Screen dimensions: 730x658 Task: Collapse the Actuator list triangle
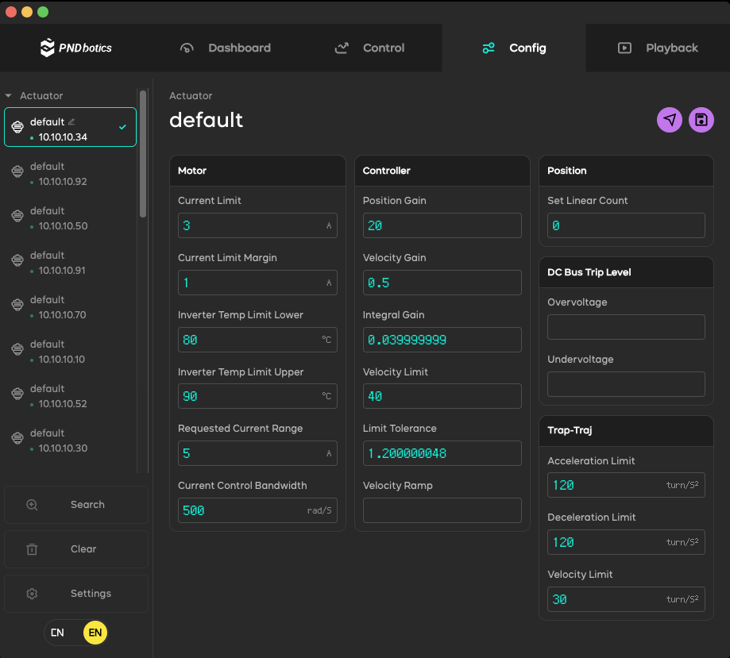[x=9, y=95]
